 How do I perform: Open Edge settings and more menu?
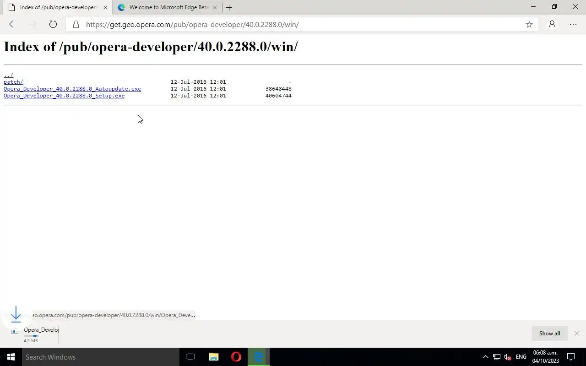[573, 24]
